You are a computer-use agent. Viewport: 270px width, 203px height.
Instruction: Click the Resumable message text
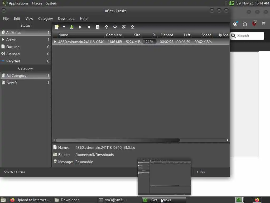point(84,162)
